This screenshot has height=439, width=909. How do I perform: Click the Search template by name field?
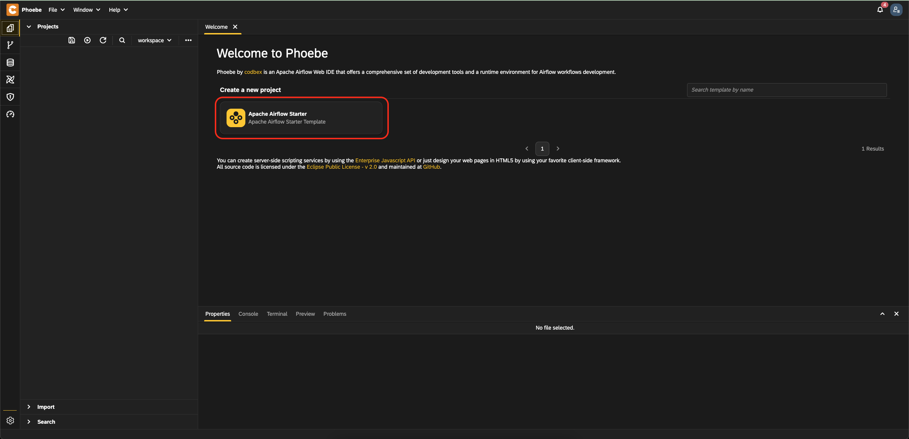point(787,90)
